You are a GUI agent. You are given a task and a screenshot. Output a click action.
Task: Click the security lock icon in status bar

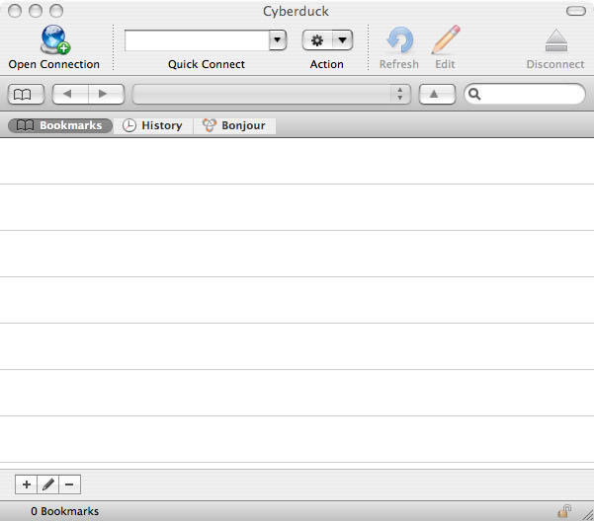(x=564, y=511)
